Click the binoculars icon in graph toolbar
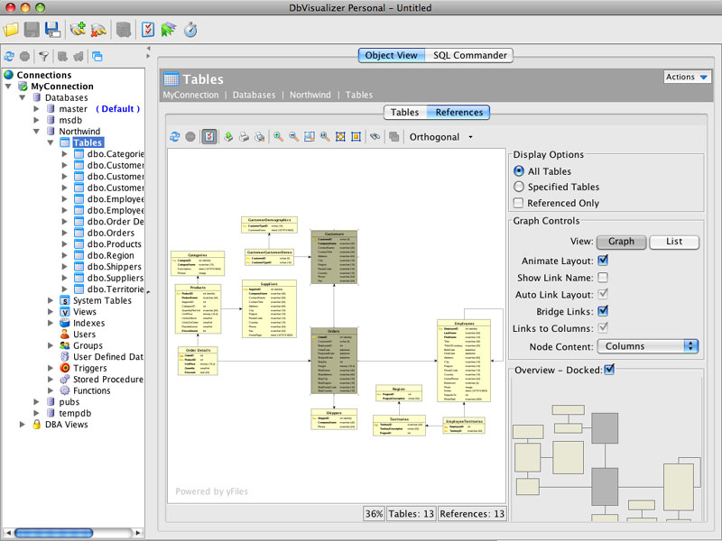 point(375,137)
